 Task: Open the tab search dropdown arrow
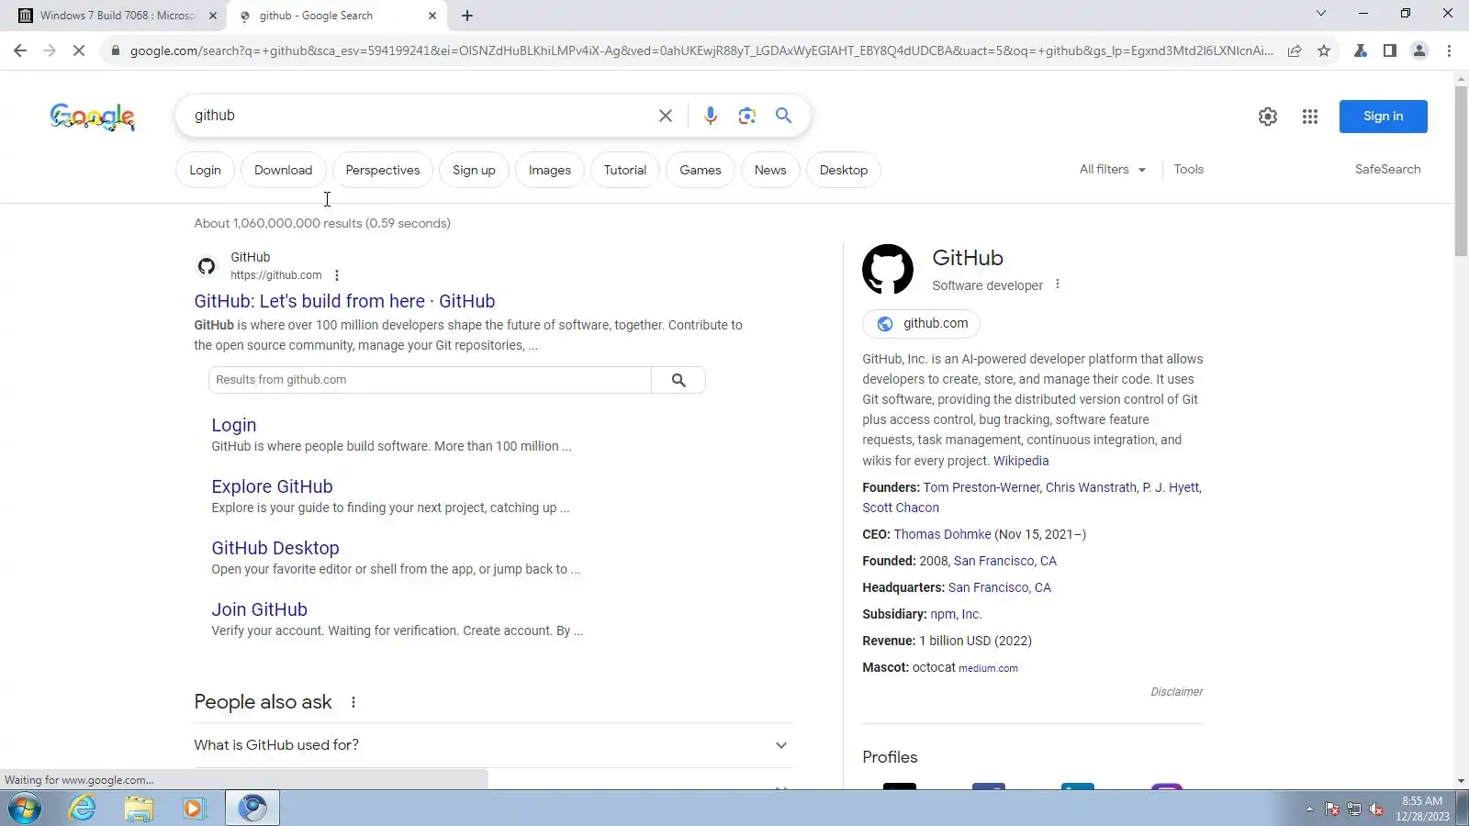[x=1321, y=14]
